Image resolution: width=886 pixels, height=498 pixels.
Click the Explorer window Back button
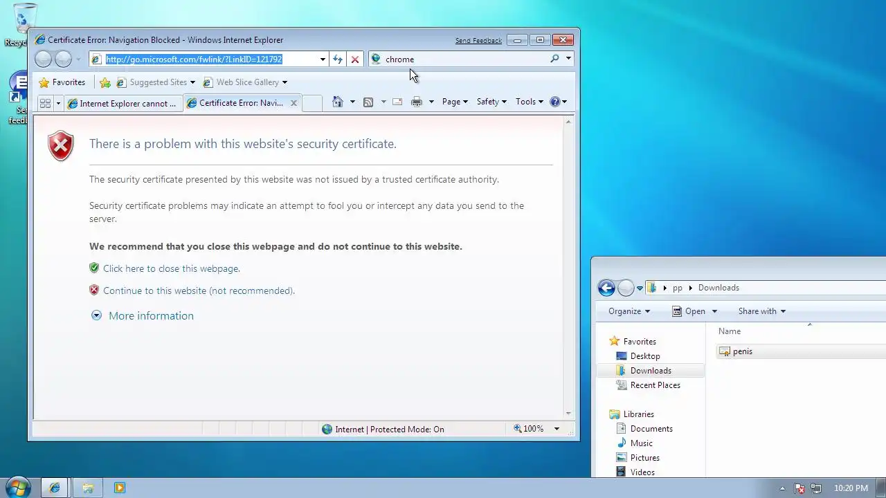[x=606, y=288]
